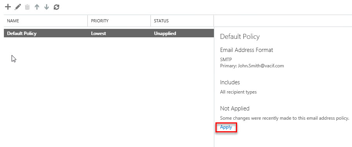
Task: Apply the email address policy changes
Action: [x=226, y=127]
